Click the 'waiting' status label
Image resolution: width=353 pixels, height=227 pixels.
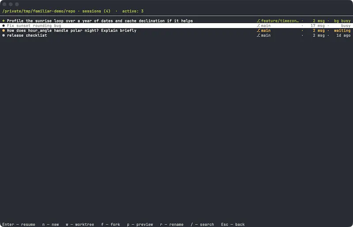point(342,30)
